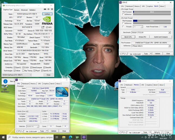
Task: Open the volume tray icon
Action: point(152,137)
